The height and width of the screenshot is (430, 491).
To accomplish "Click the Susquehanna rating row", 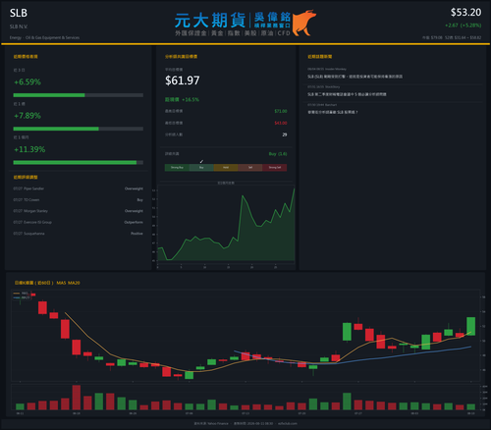I will (78, 234).
